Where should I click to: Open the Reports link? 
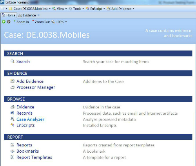[24, 145]
